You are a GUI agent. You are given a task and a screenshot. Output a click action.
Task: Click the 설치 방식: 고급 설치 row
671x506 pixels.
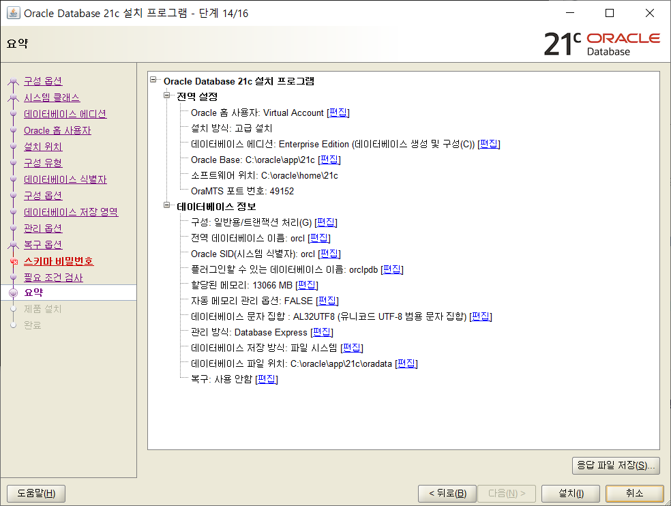pos(232,128)
